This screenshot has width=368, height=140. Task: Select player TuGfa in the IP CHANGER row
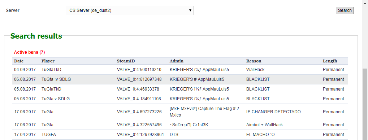[x=47, y=112]
